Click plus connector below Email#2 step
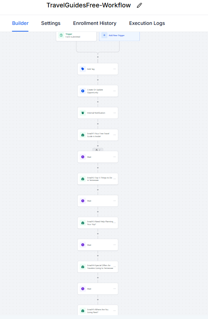The image size is (208, 319). (98, 190)
